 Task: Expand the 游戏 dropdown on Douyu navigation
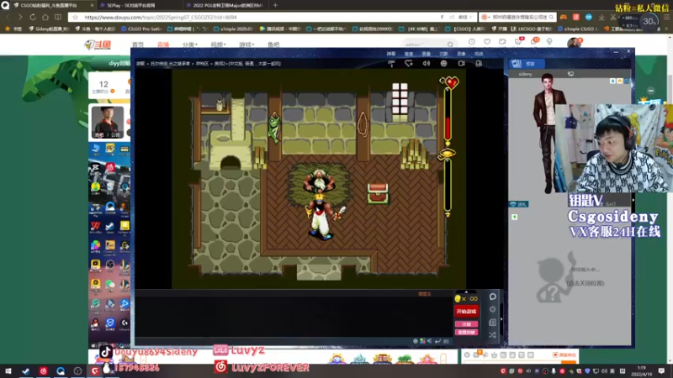(x=246, y=45)
